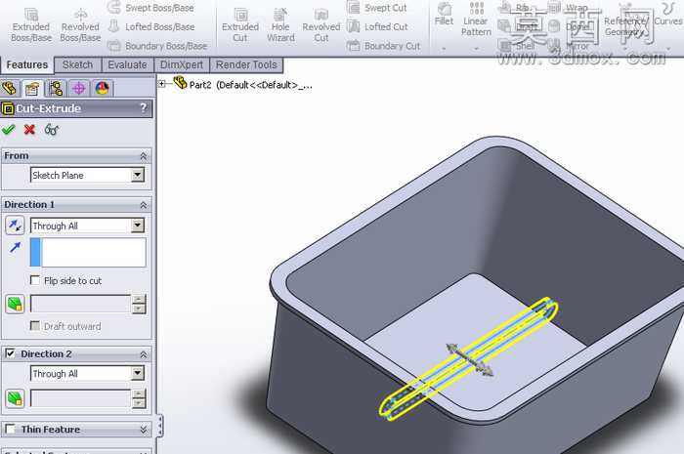This screenshot has width=684, height=454.
Task: Click the extrude direction handle arrow
Action: click(x=469, y=360)
